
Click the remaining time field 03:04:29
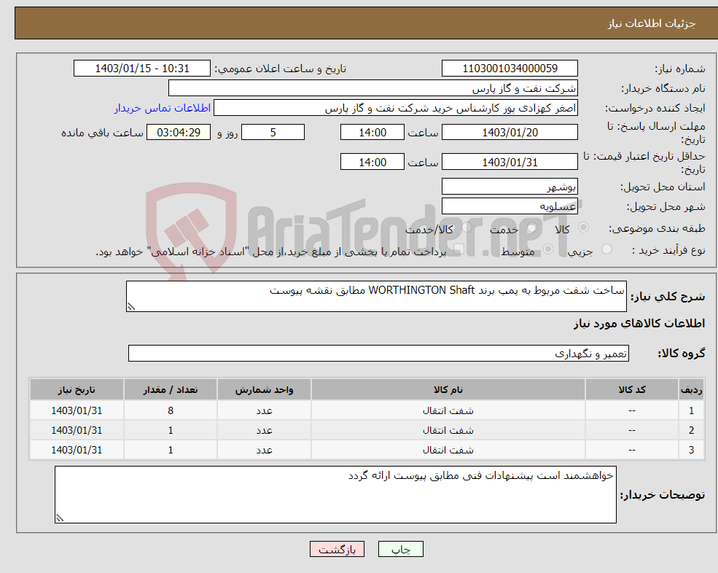(179, 133)
